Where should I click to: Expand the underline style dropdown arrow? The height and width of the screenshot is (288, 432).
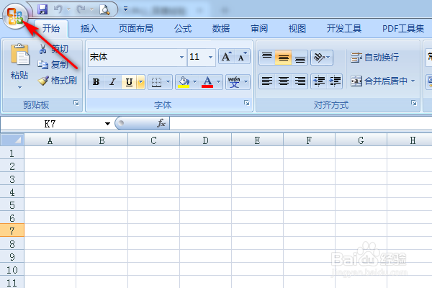pyautogui.click(x=141, y=82)
